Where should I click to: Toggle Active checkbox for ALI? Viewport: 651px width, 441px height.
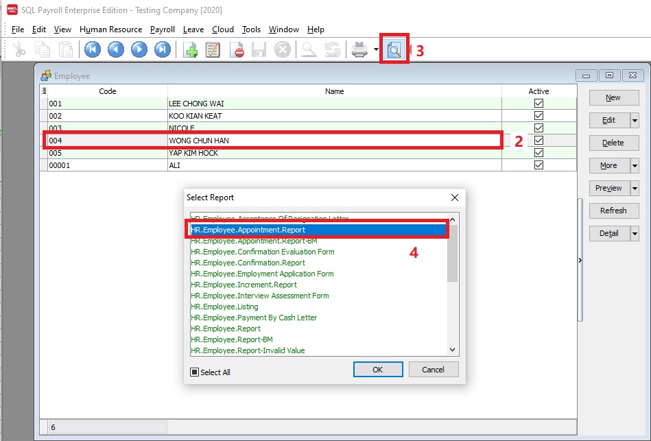pos(538,165)
